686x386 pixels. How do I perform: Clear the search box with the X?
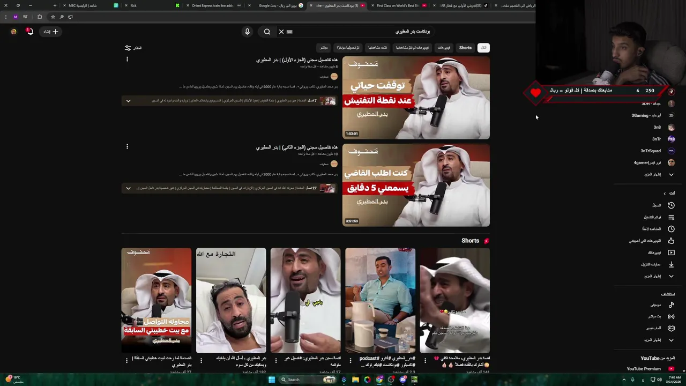[281, 32]
